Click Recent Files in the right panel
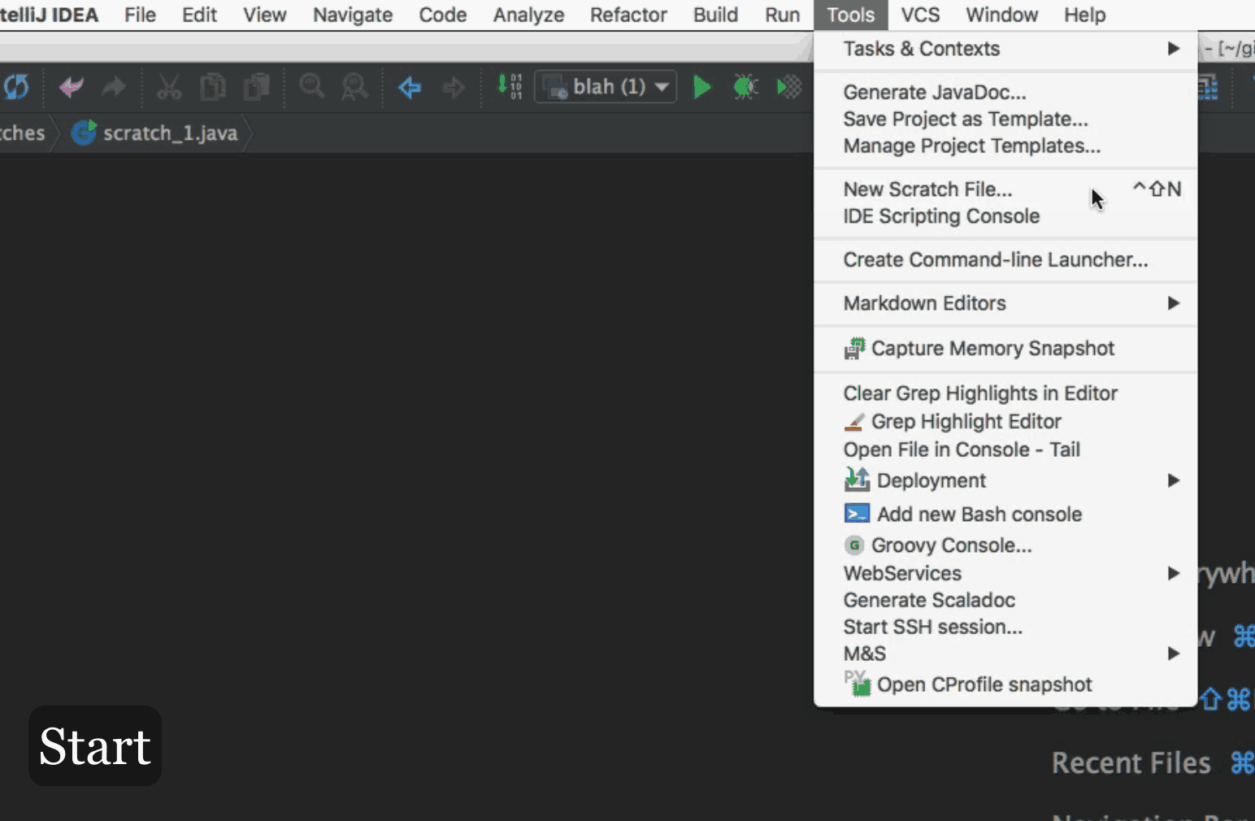The image size is (1255, 821). [1131, 762]
